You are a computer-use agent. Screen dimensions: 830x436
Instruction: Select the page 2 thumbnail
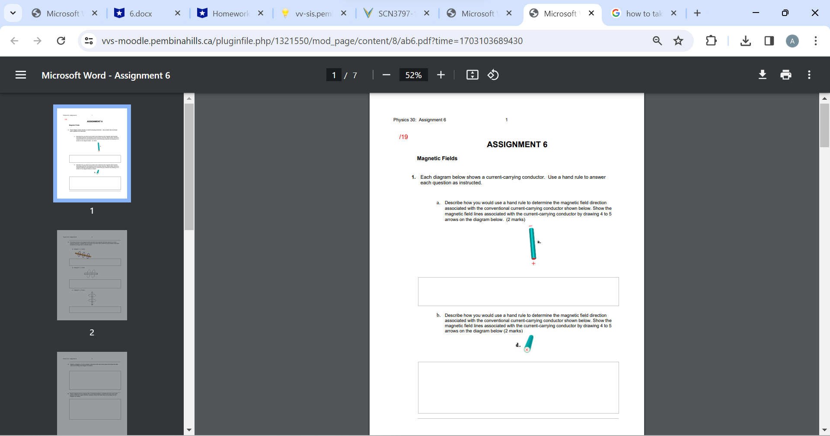[92, 275]
